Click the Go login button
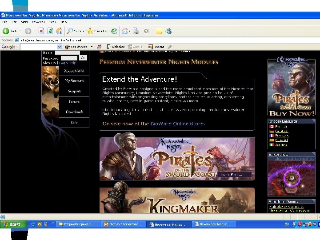Viewport: 320px width, 240px height. pyautogui.click(x=83, y=58)
